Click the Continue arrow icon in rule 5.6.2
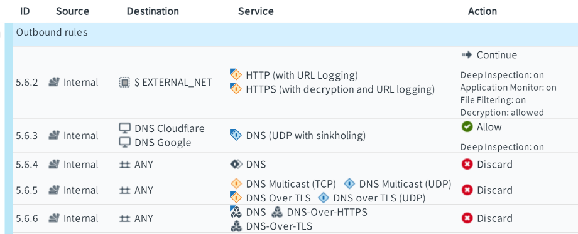 pos(467,55)
